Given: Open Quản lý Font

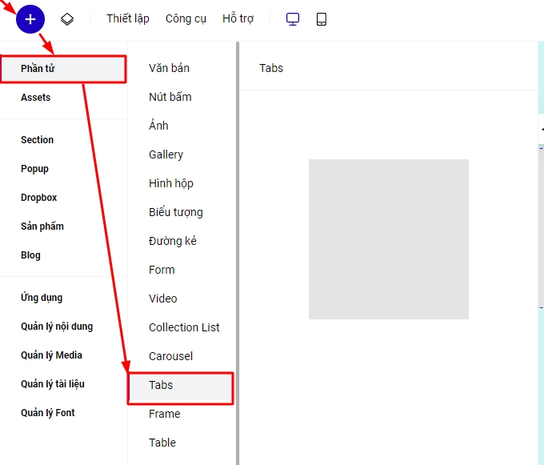Looking at the screenshot, I should [48, 413].
